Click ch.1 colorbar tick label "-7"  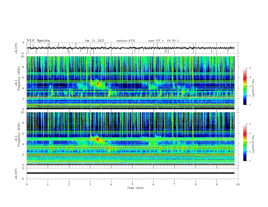250,105
